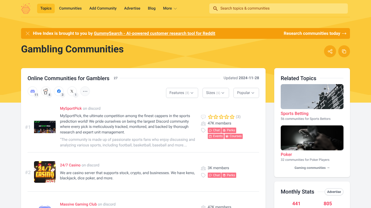
Task: Click the copy link icon button
Action: point(344,51)
